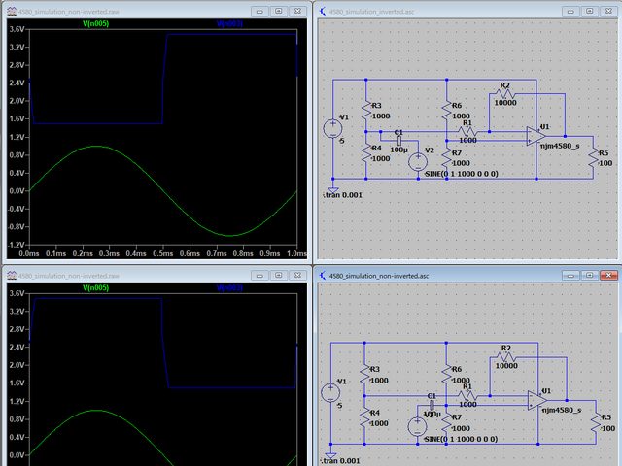Maximize the upper plot window

(279, 11)
